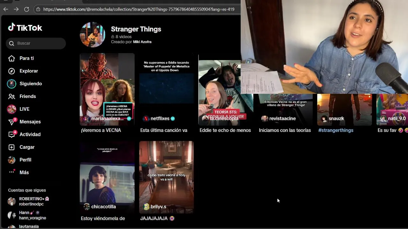
Task: Click the site info icon in address bar
Action: point(38,9)
